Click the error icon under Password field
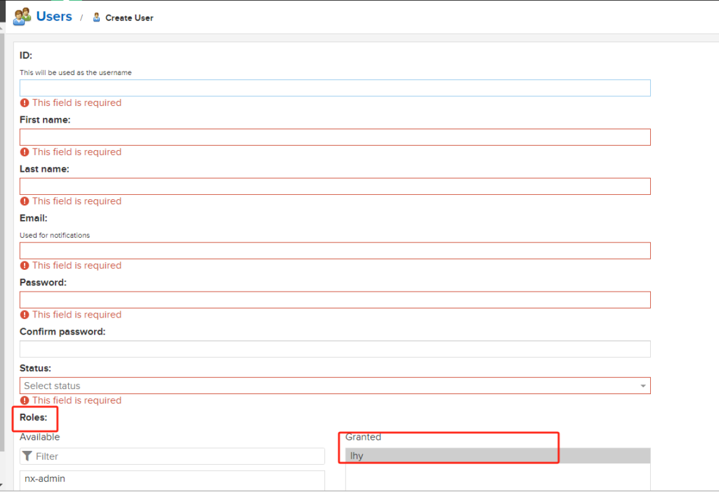719x495 pixels. click(x=25, y=315)
